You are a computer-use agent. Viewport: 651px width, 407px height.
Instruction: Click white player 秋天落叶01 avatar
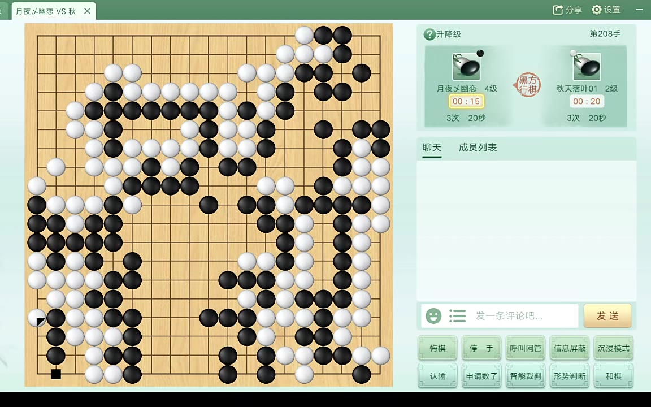587,67
